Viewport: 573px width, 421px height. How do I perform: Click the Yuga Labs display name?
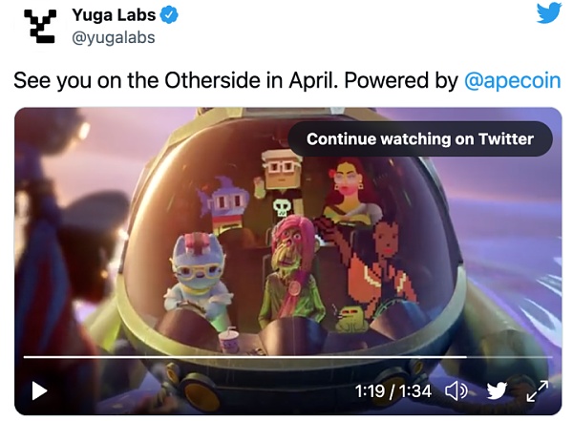[114, 15]
